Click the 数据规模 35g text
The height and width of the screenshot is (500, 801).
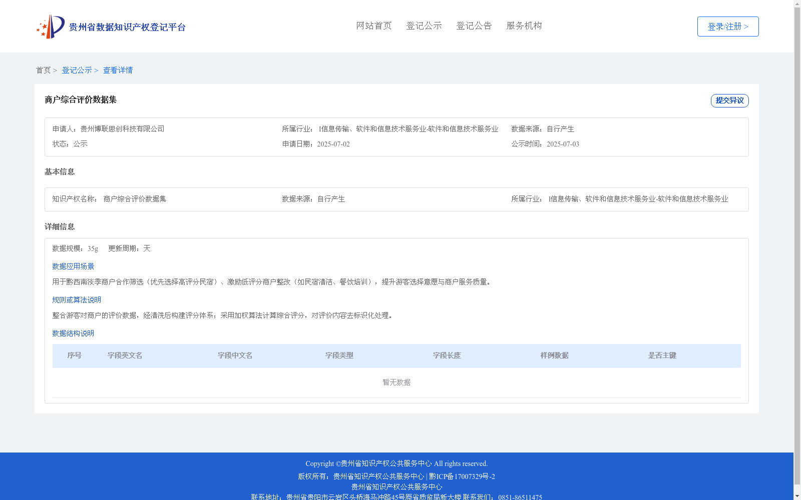[76, 248]
